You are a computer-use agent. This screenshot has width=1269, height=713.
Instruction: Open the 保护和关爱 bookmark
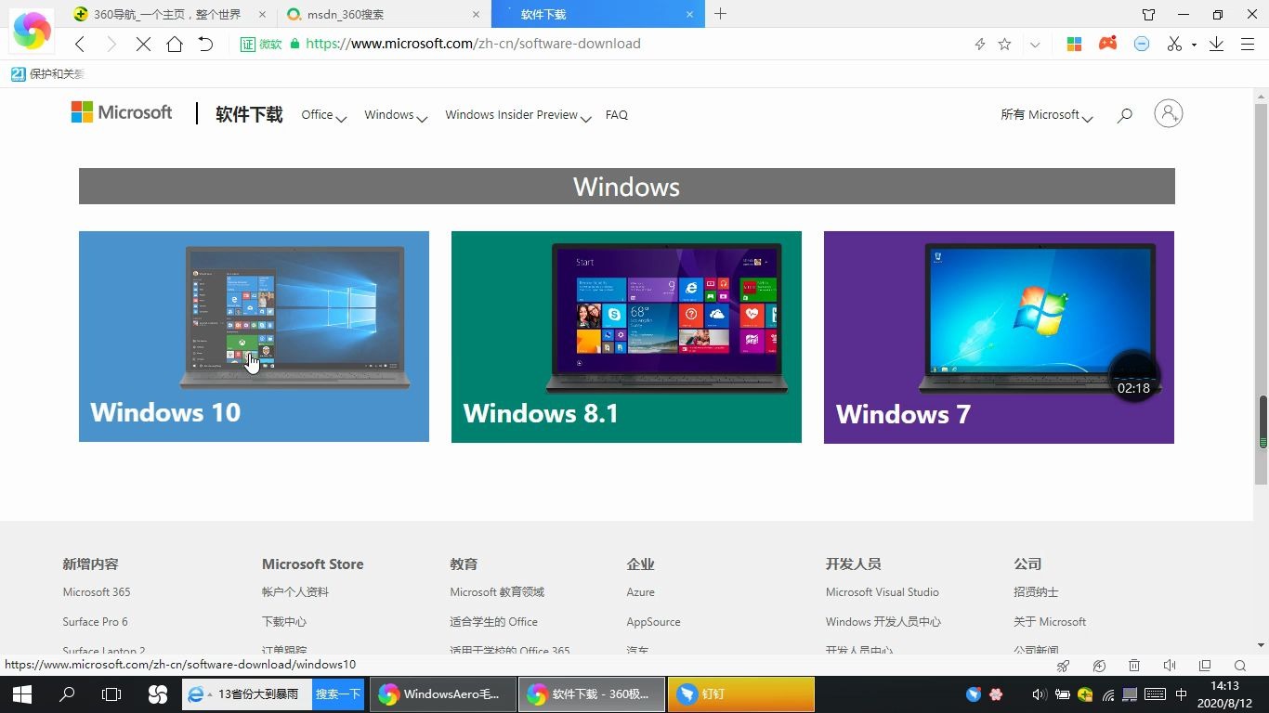coord(48,74)
